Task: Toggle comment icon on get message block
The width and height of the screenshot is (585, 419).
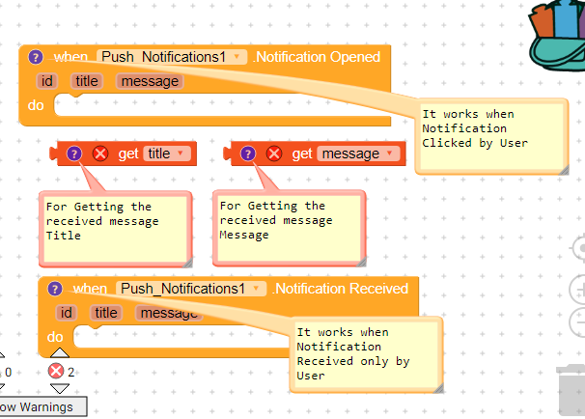Action: pyautogui.click(x=248, y=154)
